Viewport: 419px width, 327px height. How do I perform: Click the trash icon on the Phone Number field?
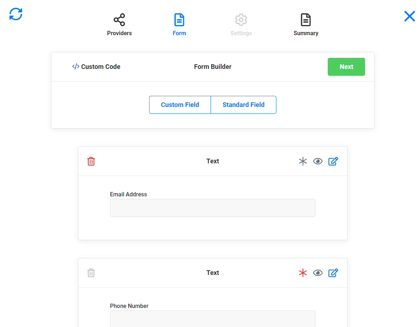click(x=91, y=273)
